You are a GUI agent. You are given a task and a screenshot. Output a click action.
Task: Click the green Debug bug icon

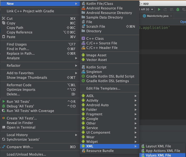click(178, 9)
